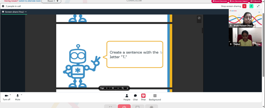Open the Chat panel
The height and width of the screenshot is (108, 265).
tap(135, 97)
